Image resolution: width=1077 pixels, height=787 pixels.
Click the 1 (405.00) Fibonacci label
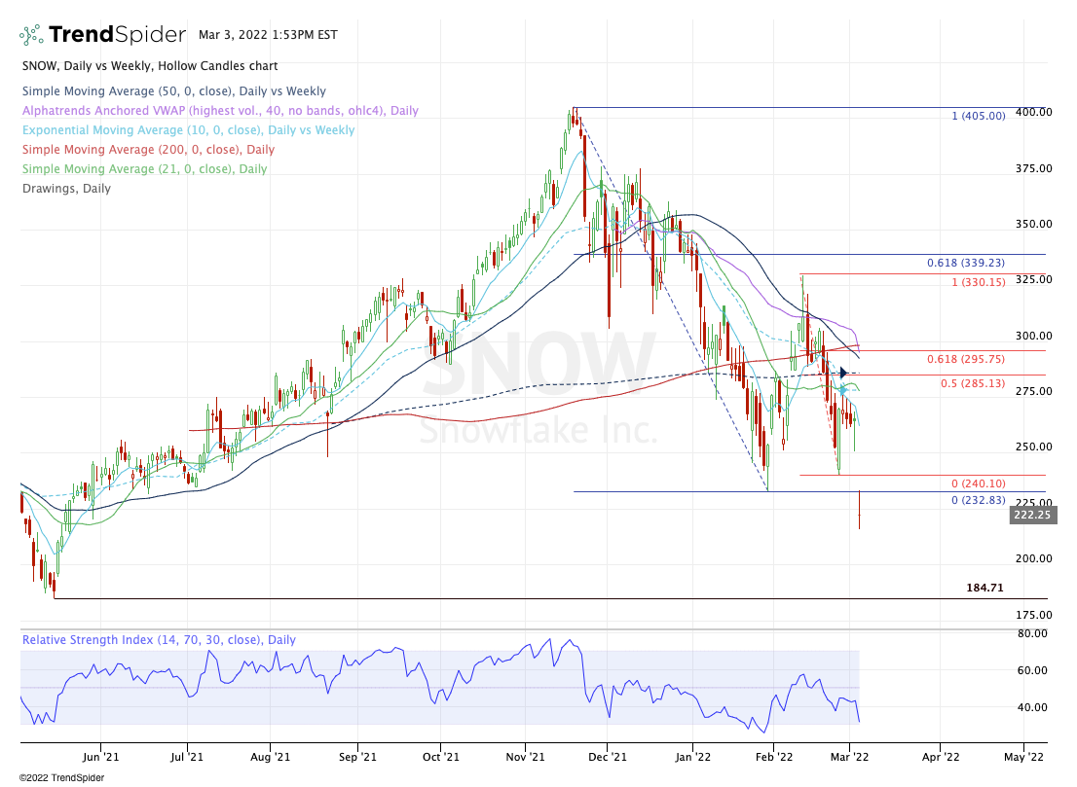click(978, 115)
